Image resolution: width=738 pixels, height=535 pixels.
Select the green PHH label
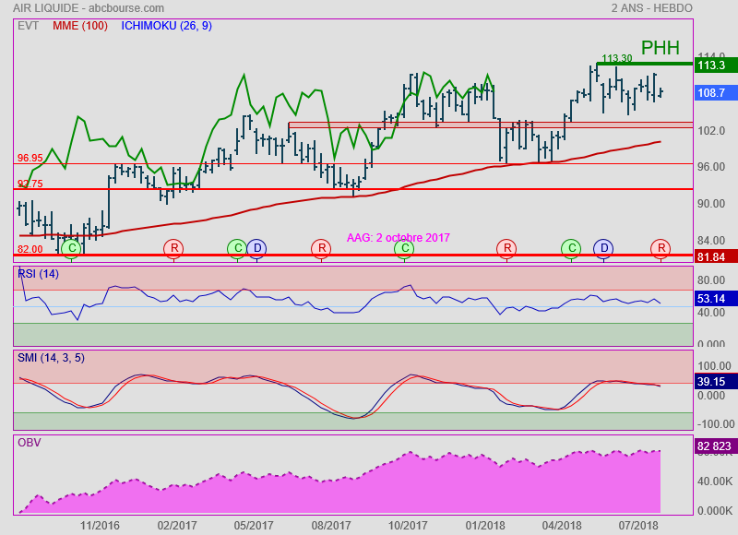point(661,48)
